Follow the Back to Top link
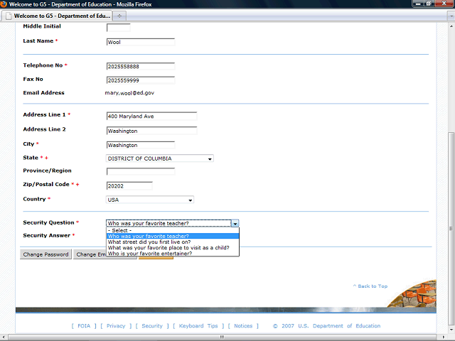 (370, 286)
